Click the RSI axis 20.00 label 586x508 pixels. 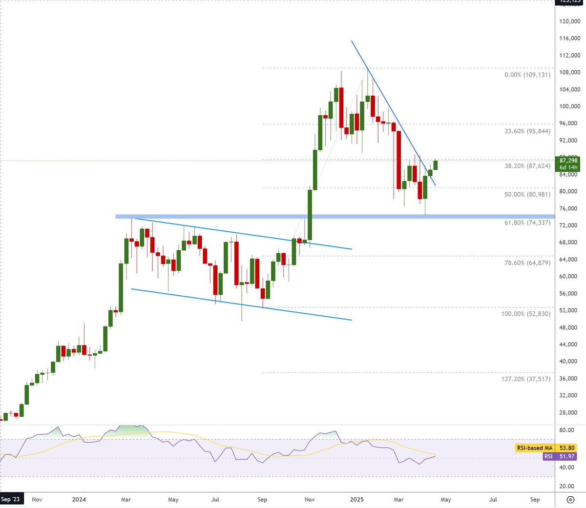click(566, 487)
